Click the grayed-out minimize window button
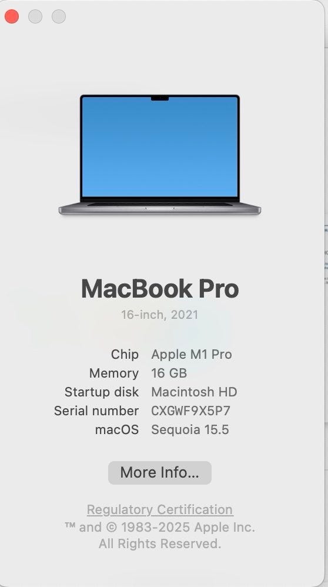 tap(35, 16)
